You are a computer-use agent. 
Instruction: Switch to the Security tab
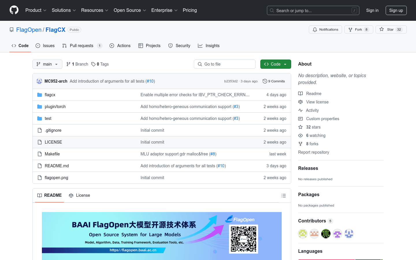(x=179, y=46)
